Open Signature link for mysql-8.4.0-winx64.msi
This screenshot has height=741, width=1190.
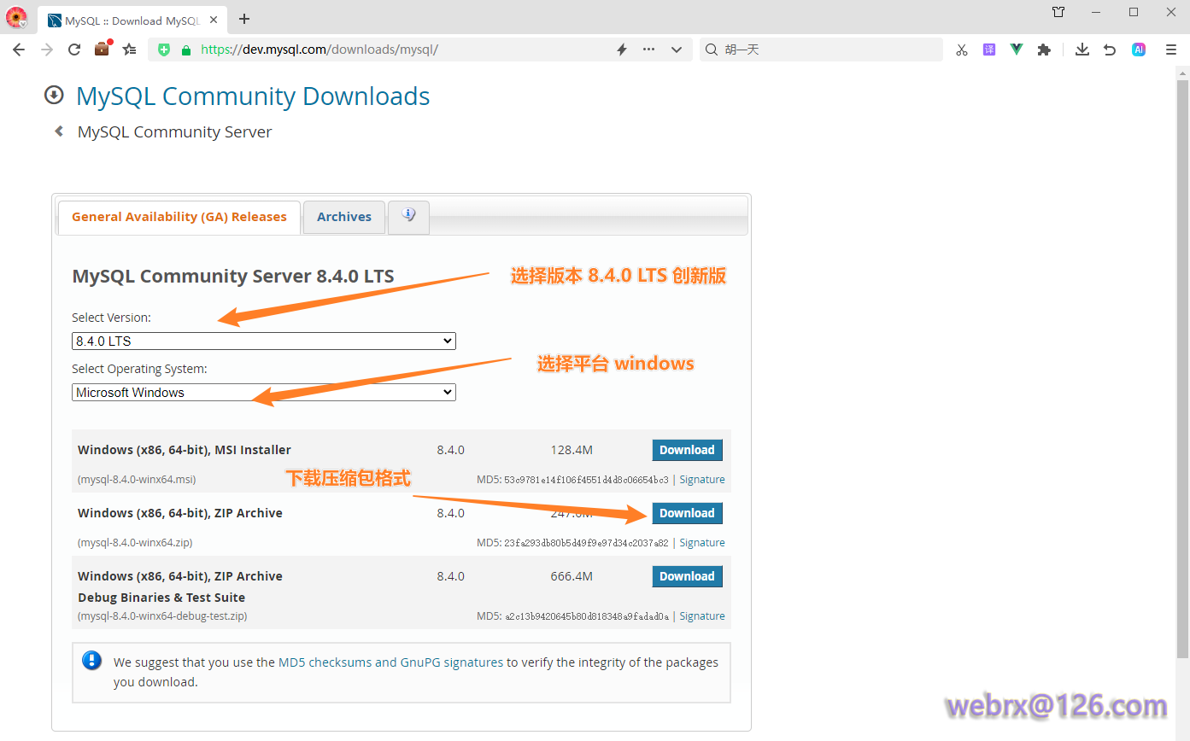[702, 480]
